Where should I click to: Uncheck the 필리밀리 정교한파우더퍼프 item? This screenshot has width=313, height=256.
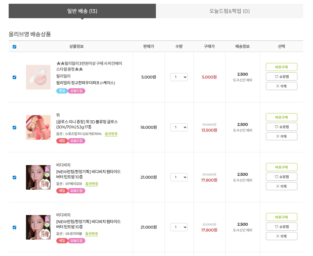point(14,77)
